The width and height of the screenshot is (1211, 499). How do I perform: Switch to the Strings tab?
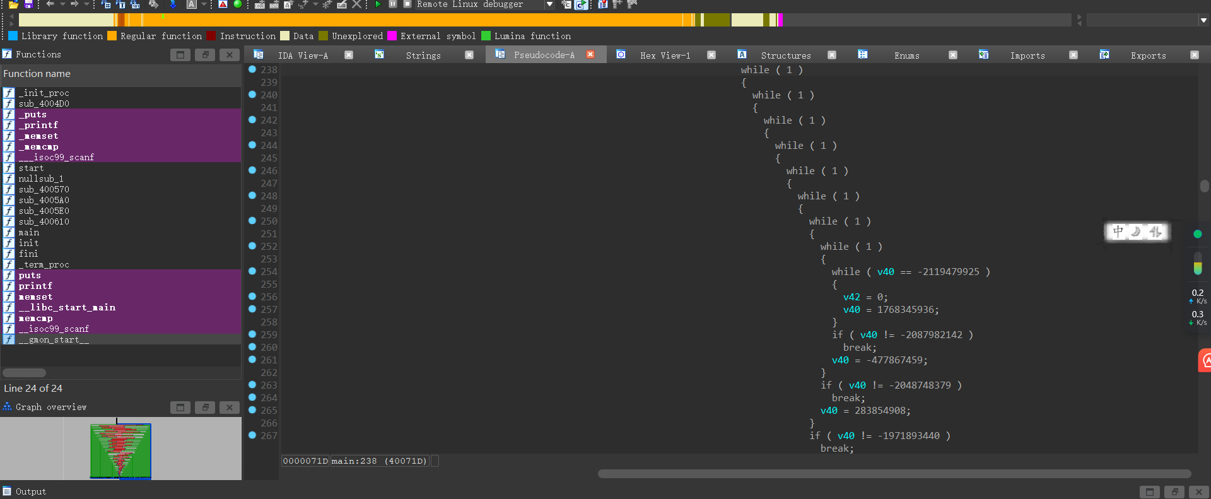pos(423,56)
